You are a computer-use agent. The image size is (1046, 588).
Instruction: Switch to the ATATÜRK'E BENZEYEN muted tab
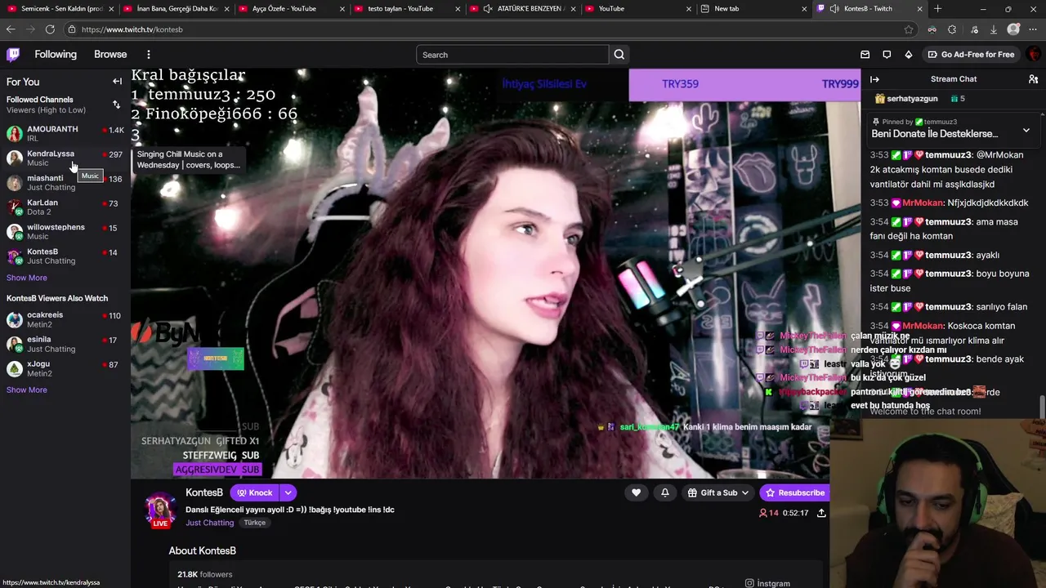[521, 9]
